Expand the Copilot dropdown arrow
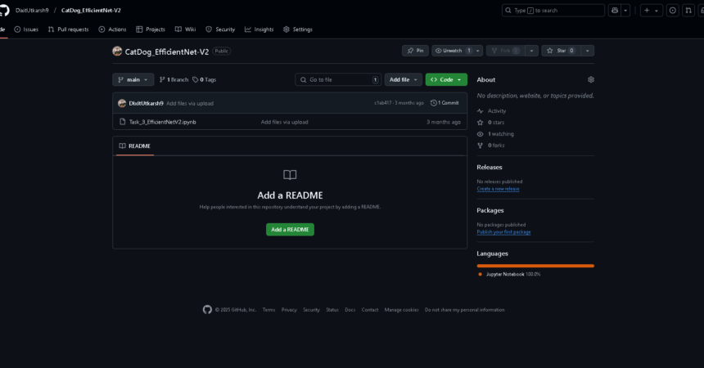 pos(625,11)
